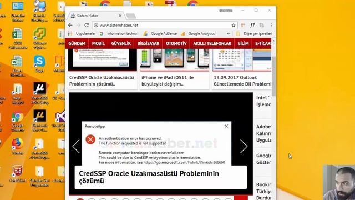Screen dimensions: 355x200
Task: Show previous slide with left arrow
Action: pyautogui.click(x=76, y=146)
